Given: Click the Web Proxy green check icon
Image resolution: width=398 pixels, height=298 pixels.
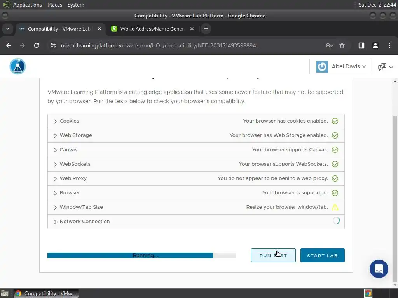Looking at the screenshot, I should [x=335, y=178].
